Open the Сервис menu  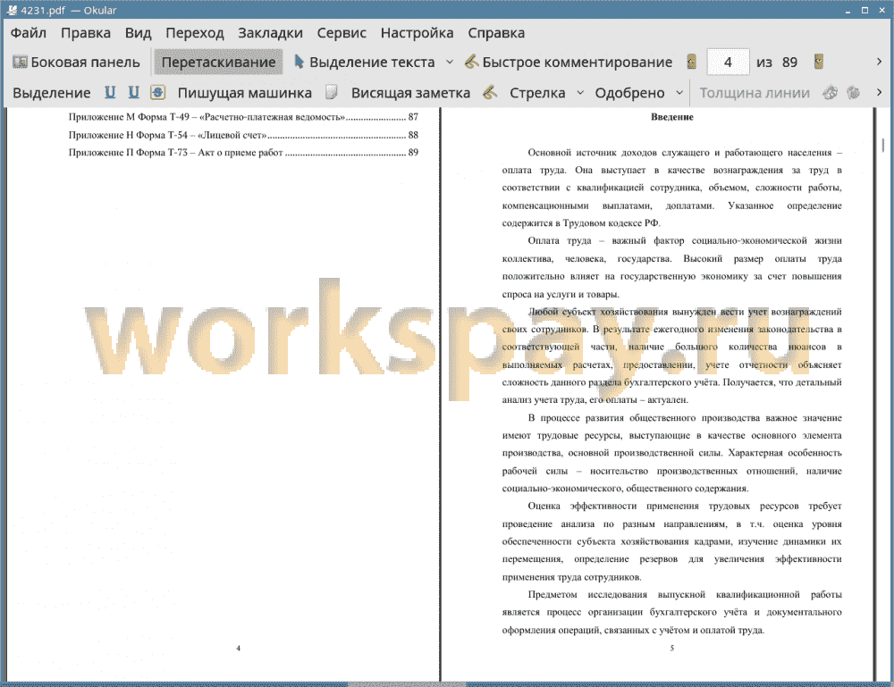tap(342, 33)
